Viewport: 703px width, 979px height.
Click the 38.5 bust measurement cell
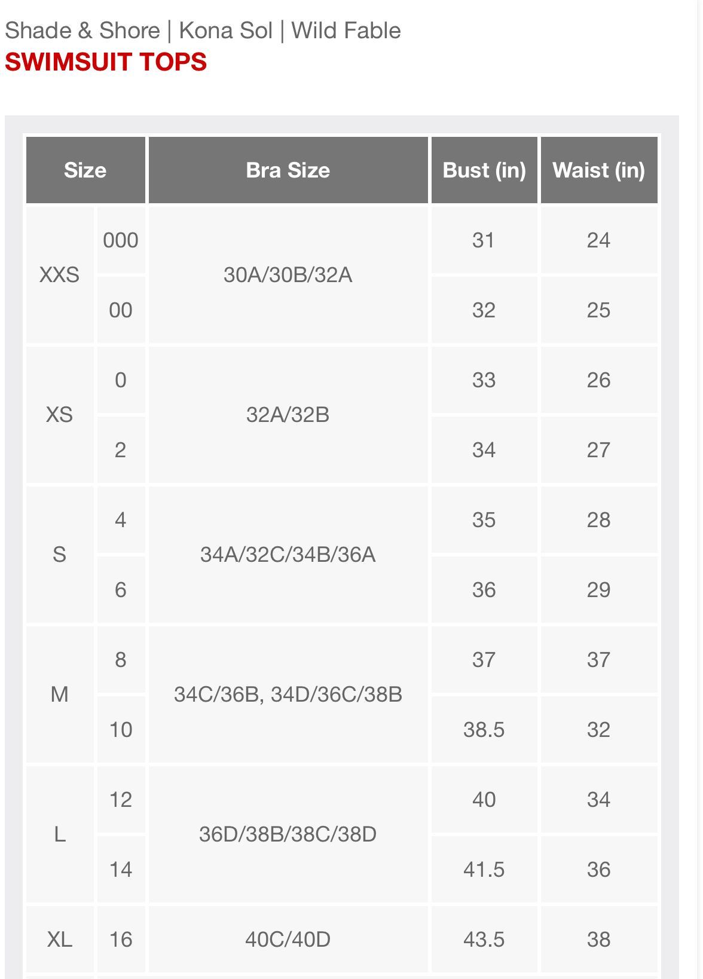484,730
